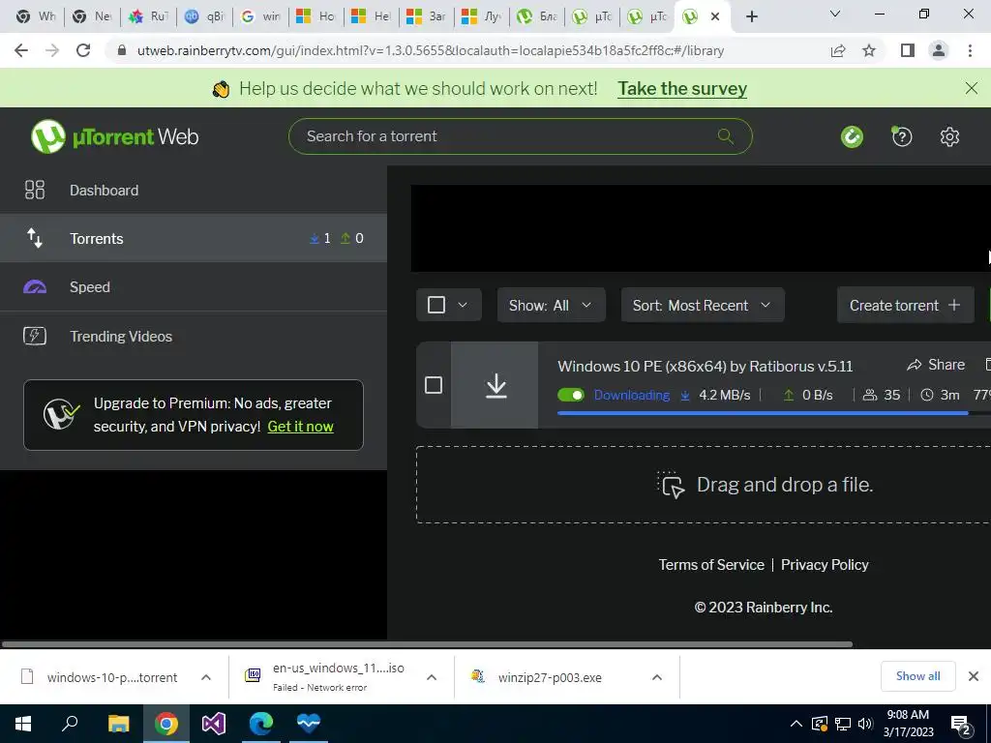Image resolution: width=991 pixels, height=743 pixels.
Task: Click Show all downloads button
Action: point(917,676)
